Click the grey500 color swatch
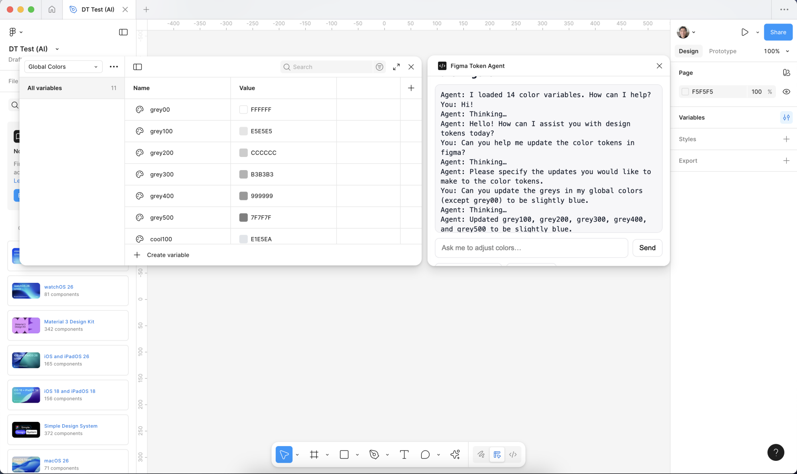 point(243,217)
